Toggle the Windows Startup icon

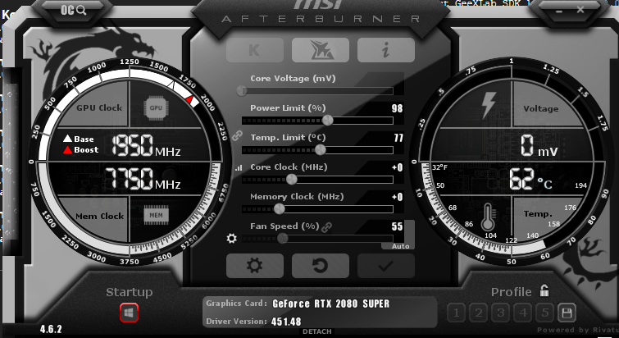pos(129,313)
